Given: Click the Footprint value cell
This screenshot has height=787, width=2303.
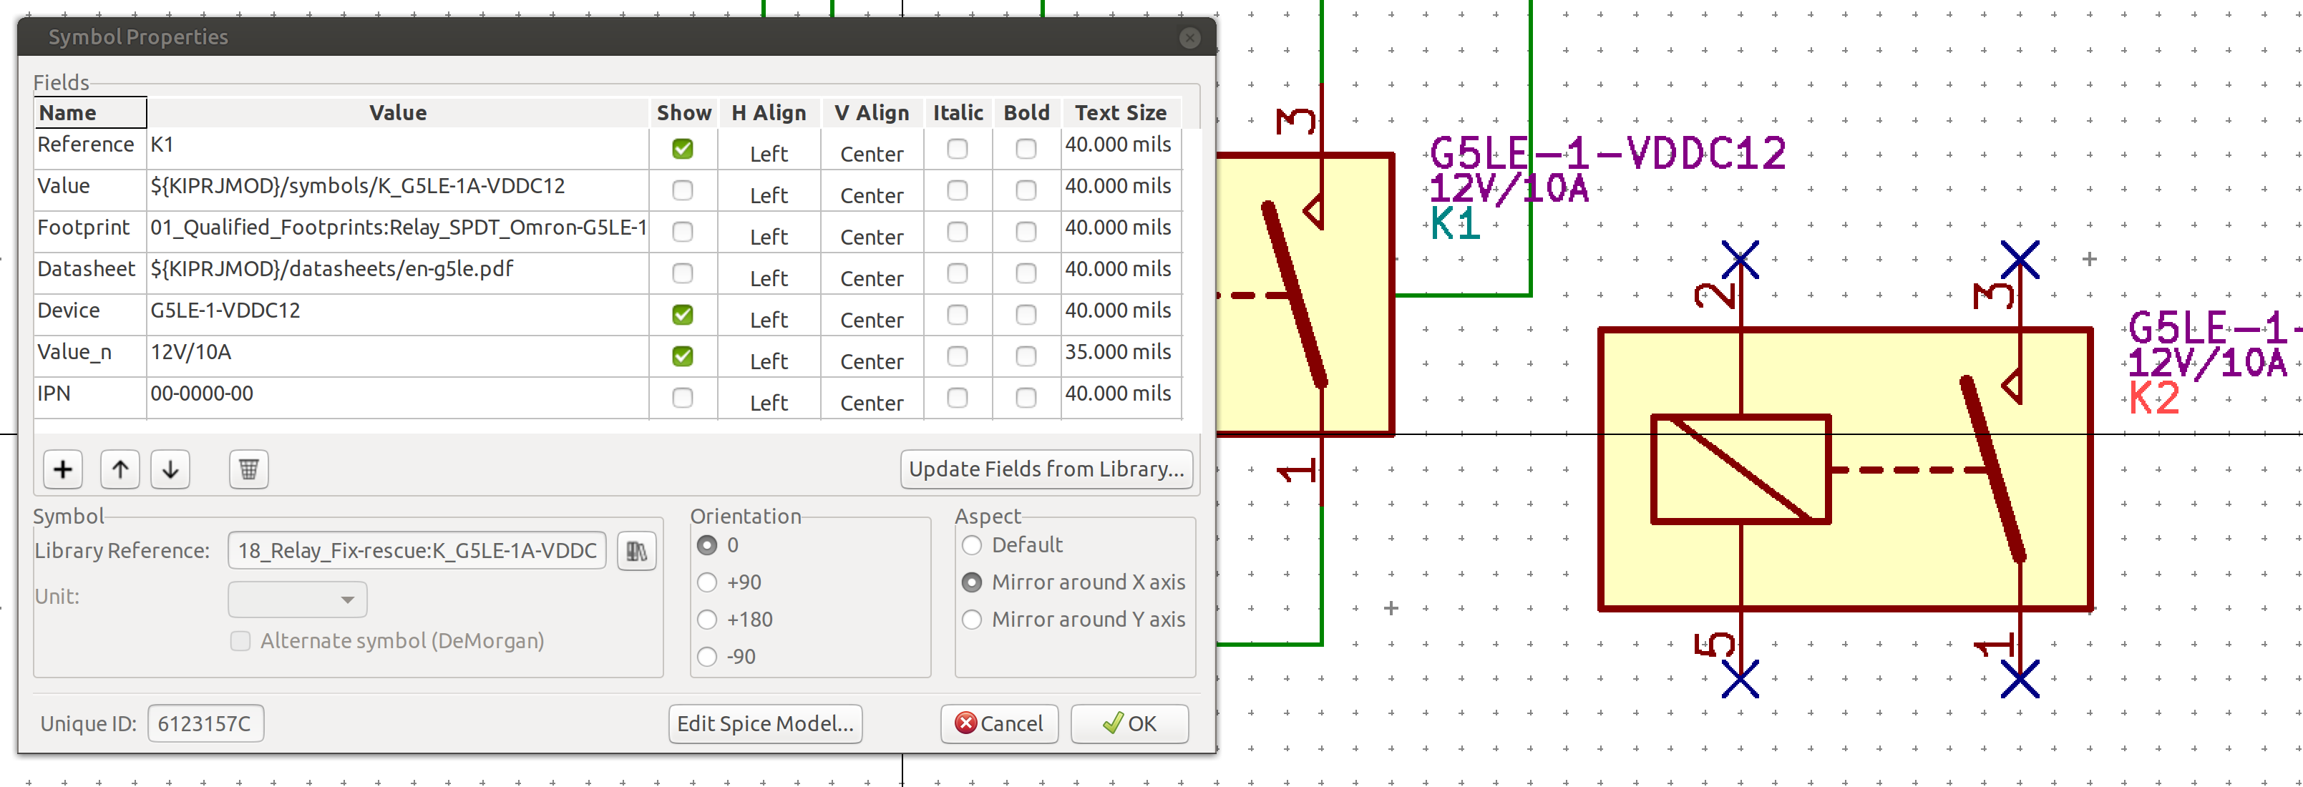Looking at the screenshot, I should (397, 233).
